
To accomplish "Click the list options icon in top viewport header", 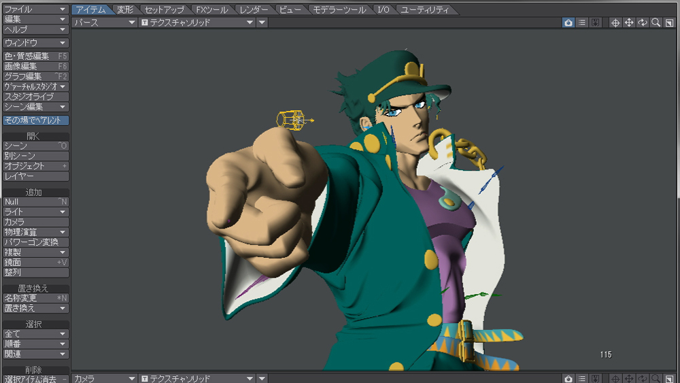I will click(581, 22).
